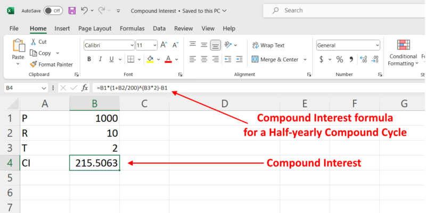
Task: Open Customize Quick Access Toolbar menu
Action: pyautogui.click(x=118, y=11)
